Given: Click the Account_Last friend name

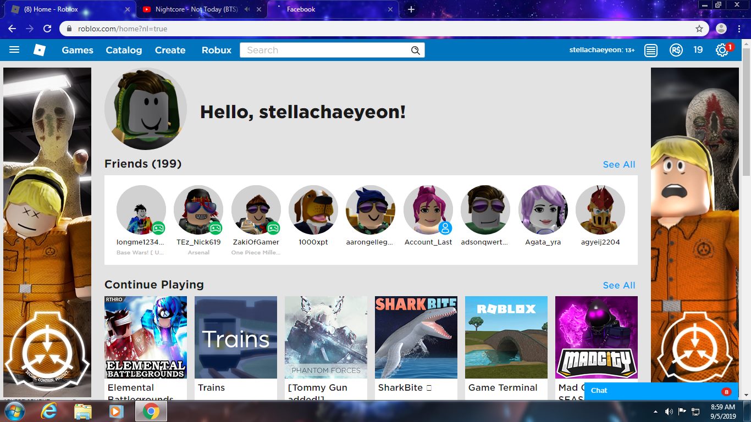Looking at the screenshot, I should click(428, 242).
